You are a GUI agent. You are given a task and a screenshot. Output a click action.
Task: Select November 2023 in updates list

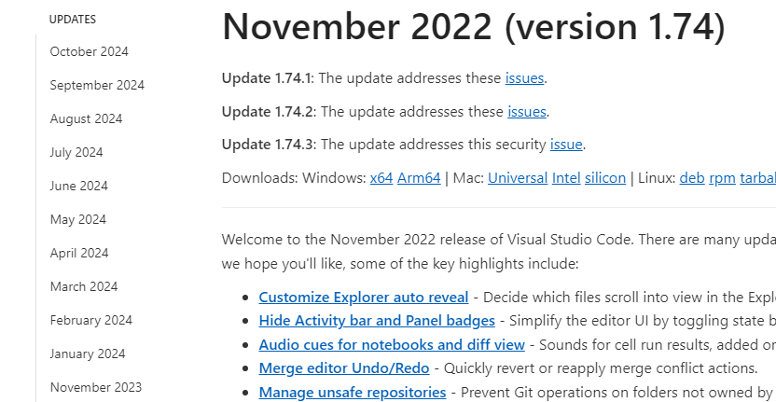pyautogui.click(x=96, y=387)
